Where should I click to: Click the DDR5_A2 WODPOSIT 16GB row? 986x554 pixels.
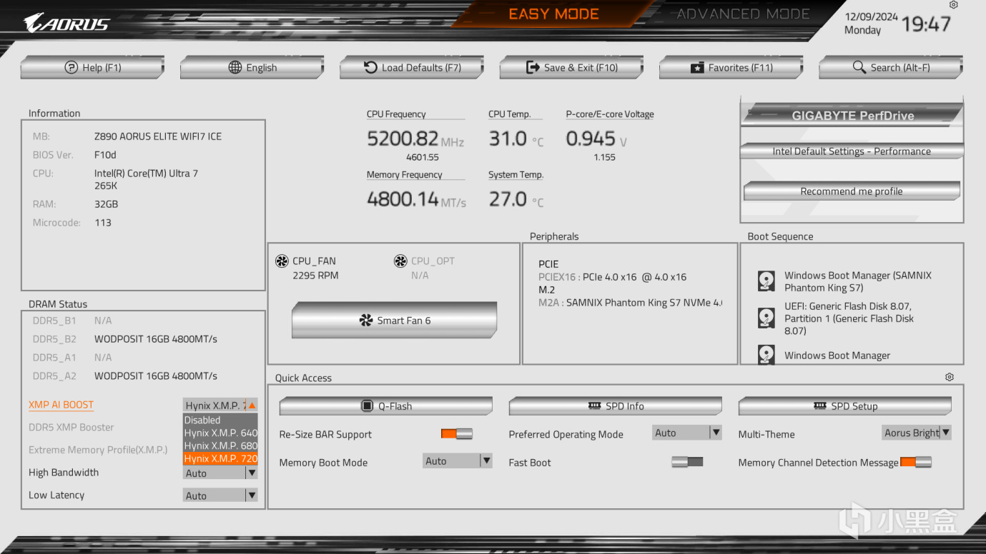(125, 376)
